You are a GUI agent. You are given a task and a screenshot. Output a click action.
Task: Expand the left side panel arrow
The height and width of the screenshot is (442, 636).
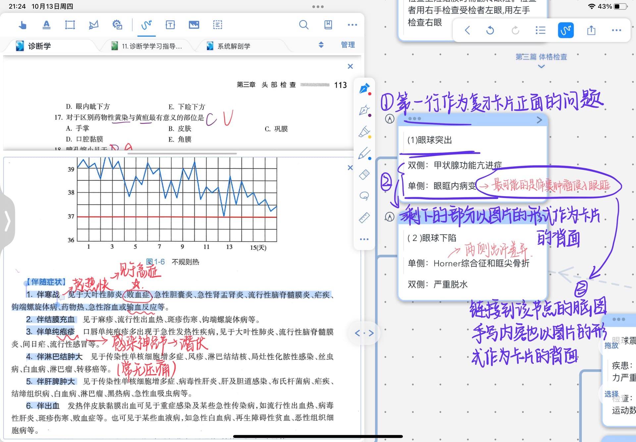pyautogui.click(x=7, y=221)
